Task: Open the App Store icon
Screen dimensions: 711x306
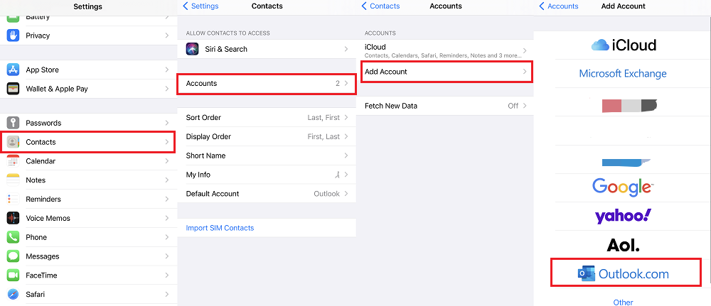Action: [13, 70]
